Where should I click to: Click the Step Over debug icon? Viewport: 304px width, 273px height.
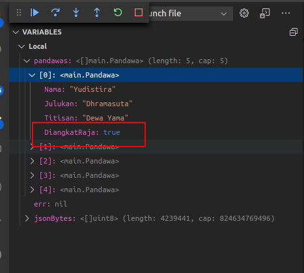pos(55,12)
